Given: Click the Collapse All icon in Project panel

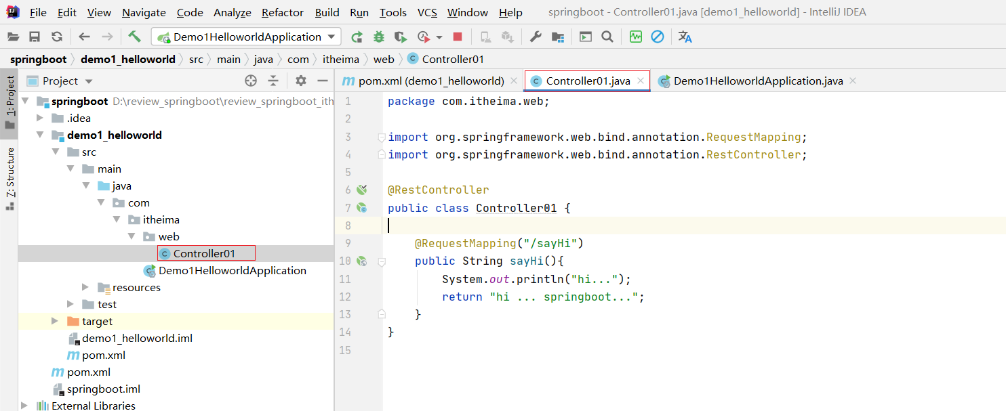Looking at the screenshot, I should click(273, 81).
